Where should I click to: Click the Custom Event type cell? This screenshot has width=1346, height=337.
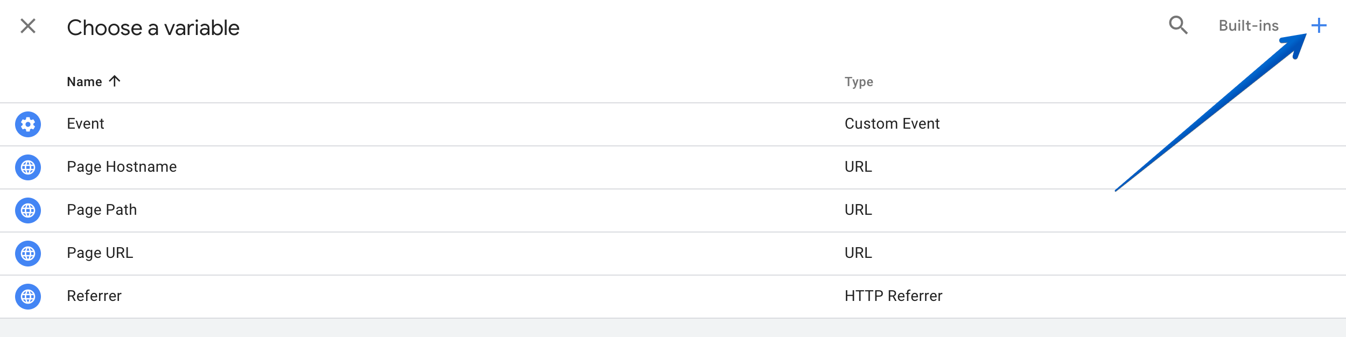tap(892, 124)
